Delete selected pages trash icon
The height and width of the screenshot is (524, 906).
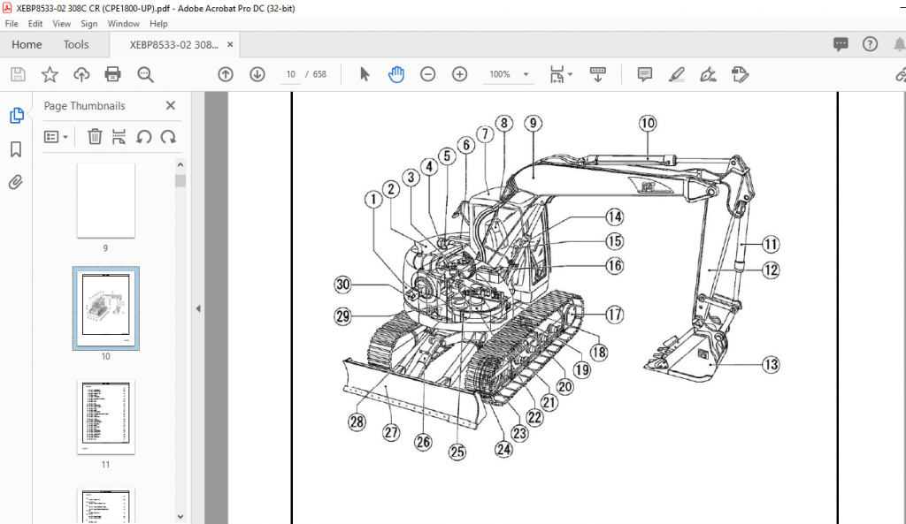coord(95,137)
